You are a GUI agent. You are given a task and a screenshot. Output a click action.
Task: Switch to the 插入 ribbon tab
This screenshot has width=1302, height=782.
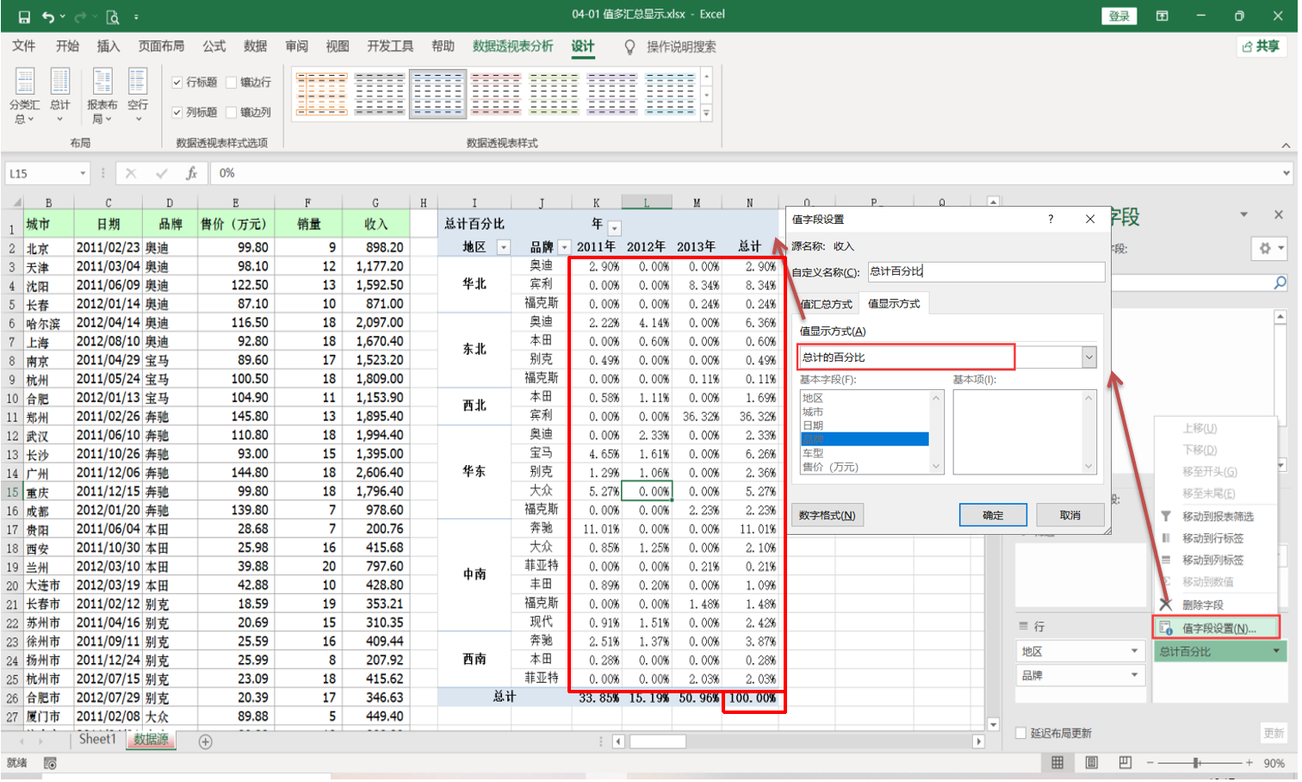(x=108, y=47)
